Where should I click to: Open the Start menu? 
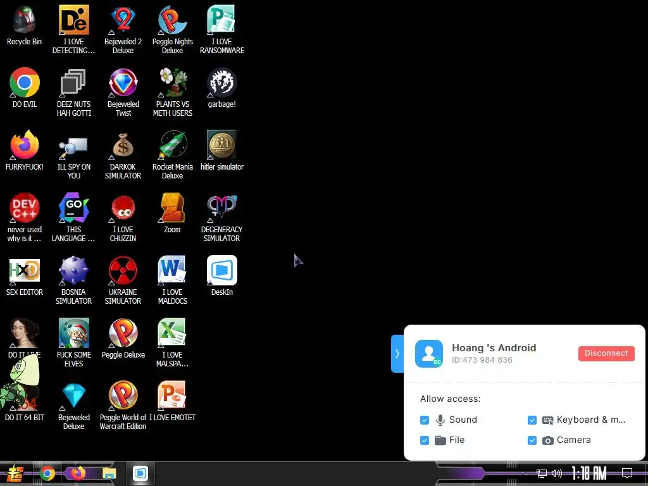(15, 473)
